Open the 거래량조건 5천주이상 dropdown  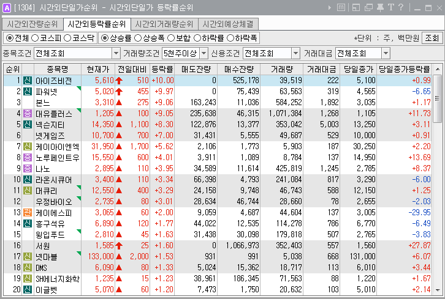click(x=203, y=53)
